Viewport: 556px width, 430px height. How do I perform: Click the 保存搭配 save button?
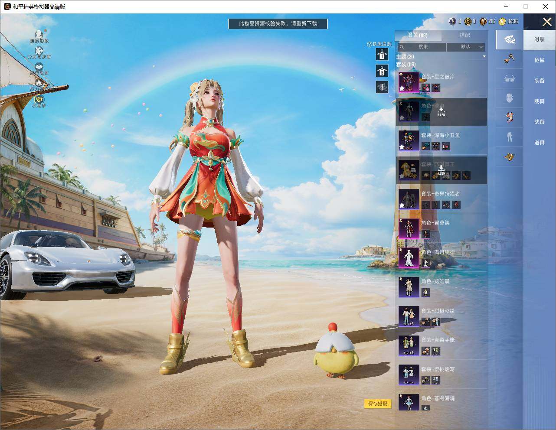pyautogui.click(x=378, y=404)
